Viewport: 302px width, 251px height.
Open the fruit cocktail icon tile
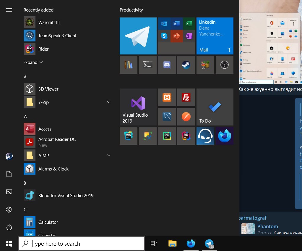tap(205, 65)
